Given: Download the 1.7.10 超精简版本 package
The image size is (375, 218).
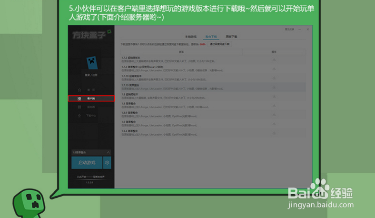Looking at the screenshot, I should [274, 78].
